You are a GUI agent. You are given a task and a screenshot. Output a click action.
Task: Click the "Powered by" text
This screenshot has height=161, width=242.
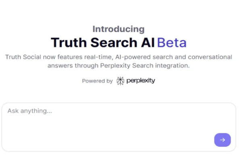pyautogui.click(x=97, y=81)
